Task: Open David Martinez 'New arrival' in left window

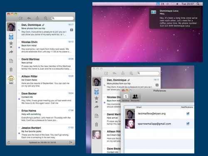Action: tap(46, 64)
